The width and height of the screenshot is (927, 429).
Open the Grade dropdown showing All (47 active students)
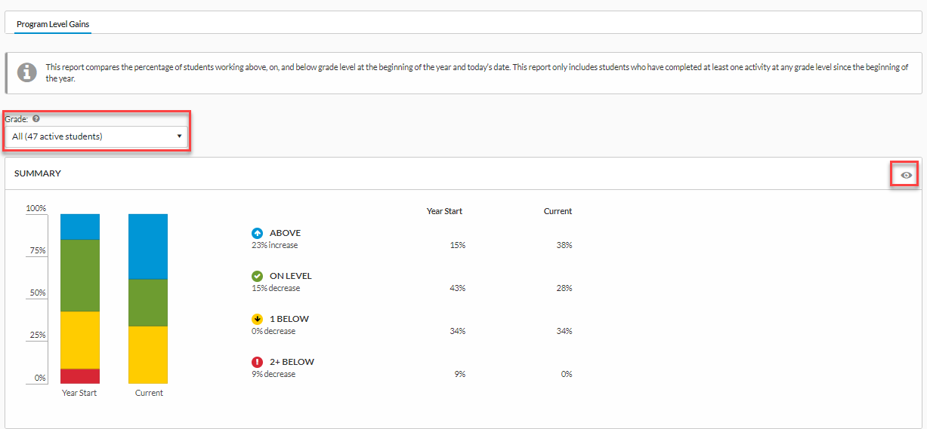tap(96, 136)
